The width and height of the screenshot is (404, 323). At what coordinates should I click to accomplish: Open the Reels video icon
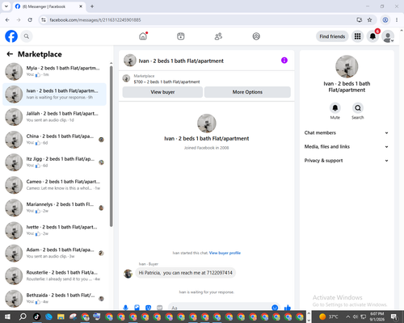click(x=181, y=36)
